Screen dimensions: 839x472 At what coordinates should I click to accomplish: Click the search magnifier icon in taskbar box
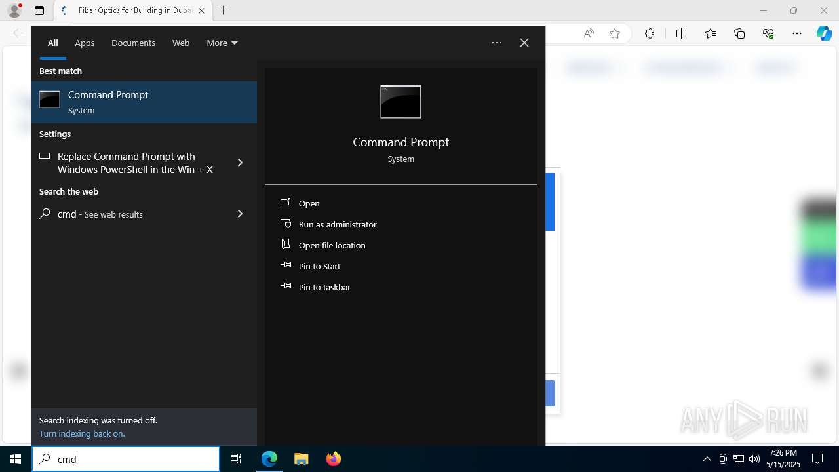45,459
